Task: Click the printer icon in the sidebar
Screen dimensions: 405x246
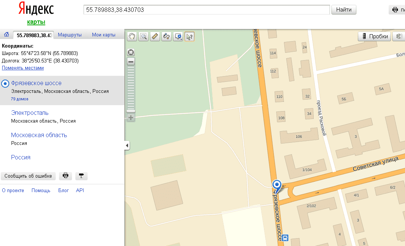Action: pos(65,176)
